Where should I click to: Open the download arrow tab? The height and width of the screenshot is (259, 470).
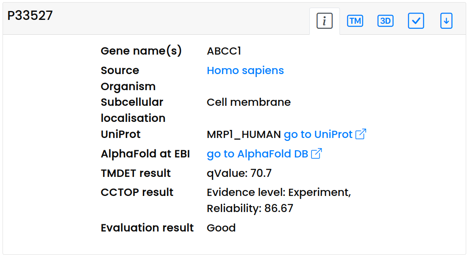click(x=446, y=21)
